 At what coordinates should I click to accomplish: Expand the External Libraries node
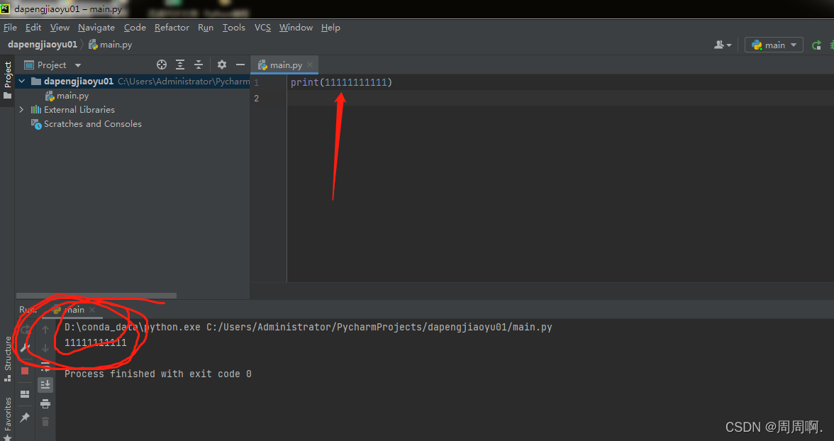[x=22, y=110]
